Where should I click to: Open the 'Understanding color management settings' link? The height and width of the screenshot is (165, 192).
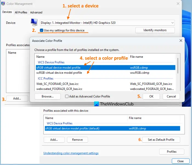click(71, 153)
